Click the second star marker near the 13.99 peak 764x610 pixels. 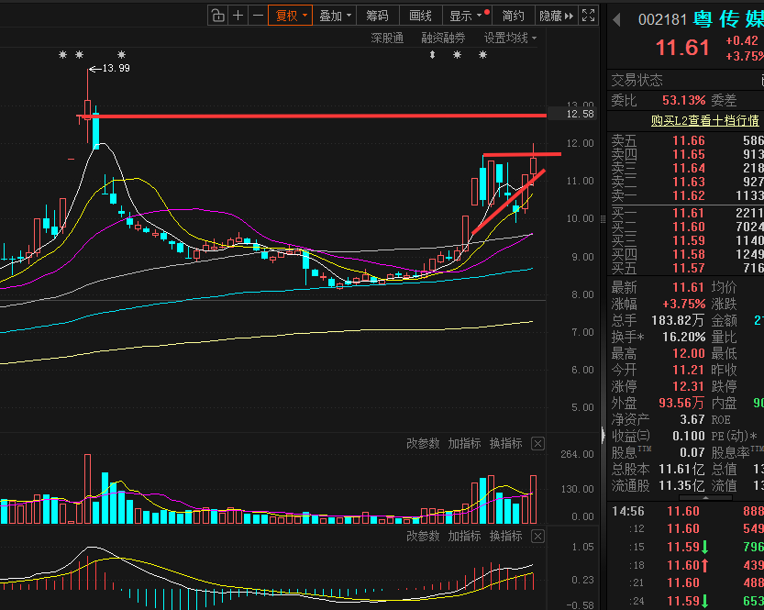tap(80, 54)
